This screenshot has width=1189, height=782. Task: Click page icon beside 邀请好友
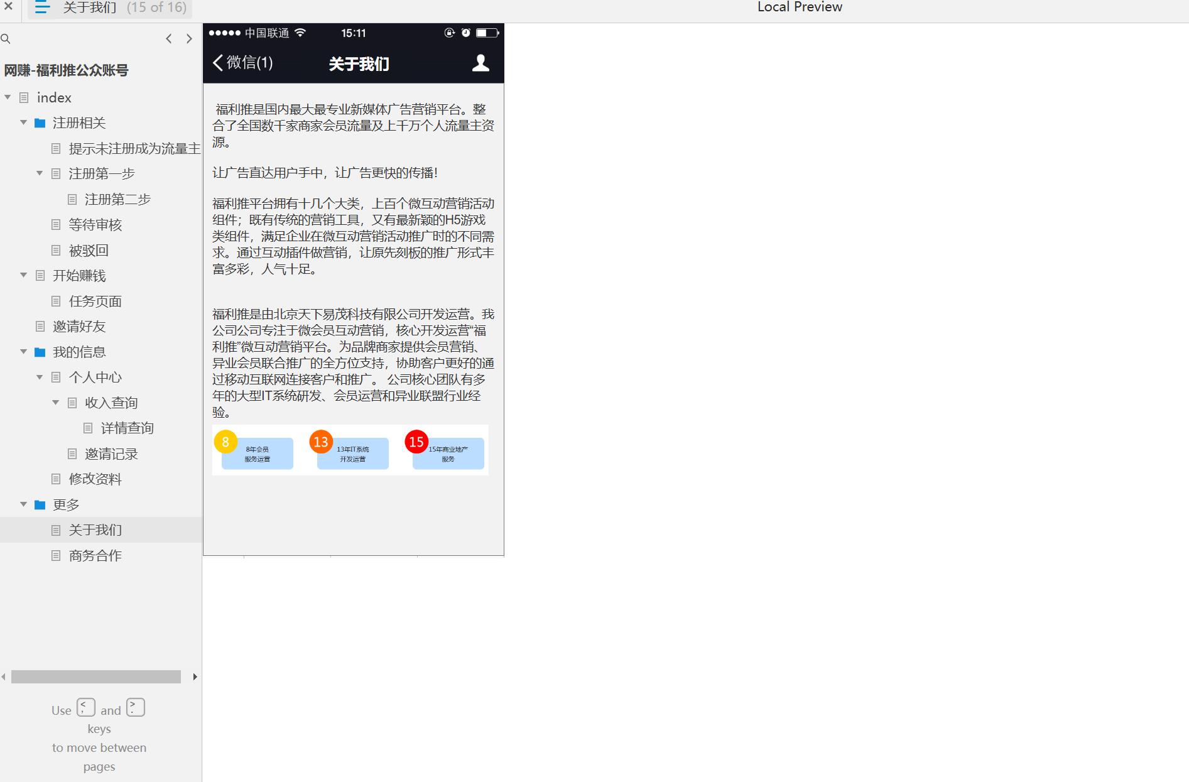click(x=40, y=326)
